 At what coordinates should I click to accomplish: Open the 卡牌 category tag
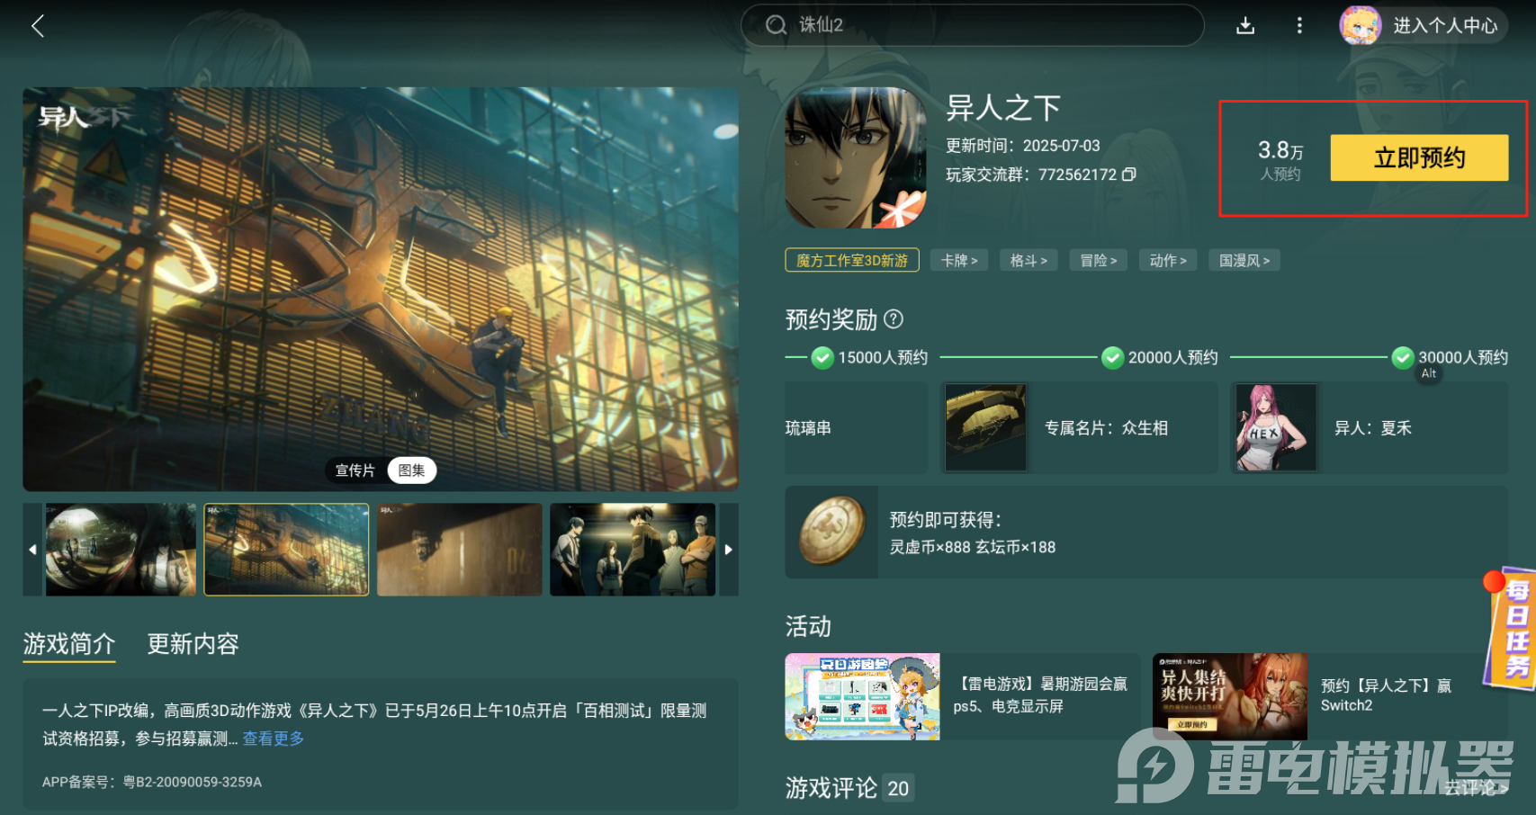tap(959, 261)
